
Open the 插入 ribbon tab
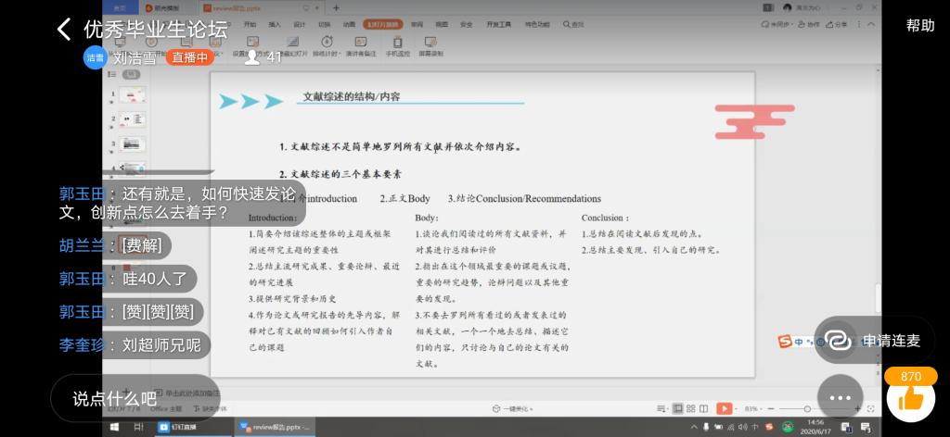tap(275, 23)
